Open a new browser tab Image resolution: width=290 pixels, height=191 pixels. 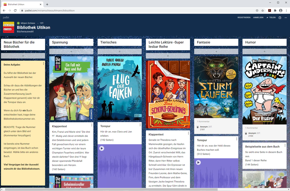pyautogui.click(x=47, y=4)
